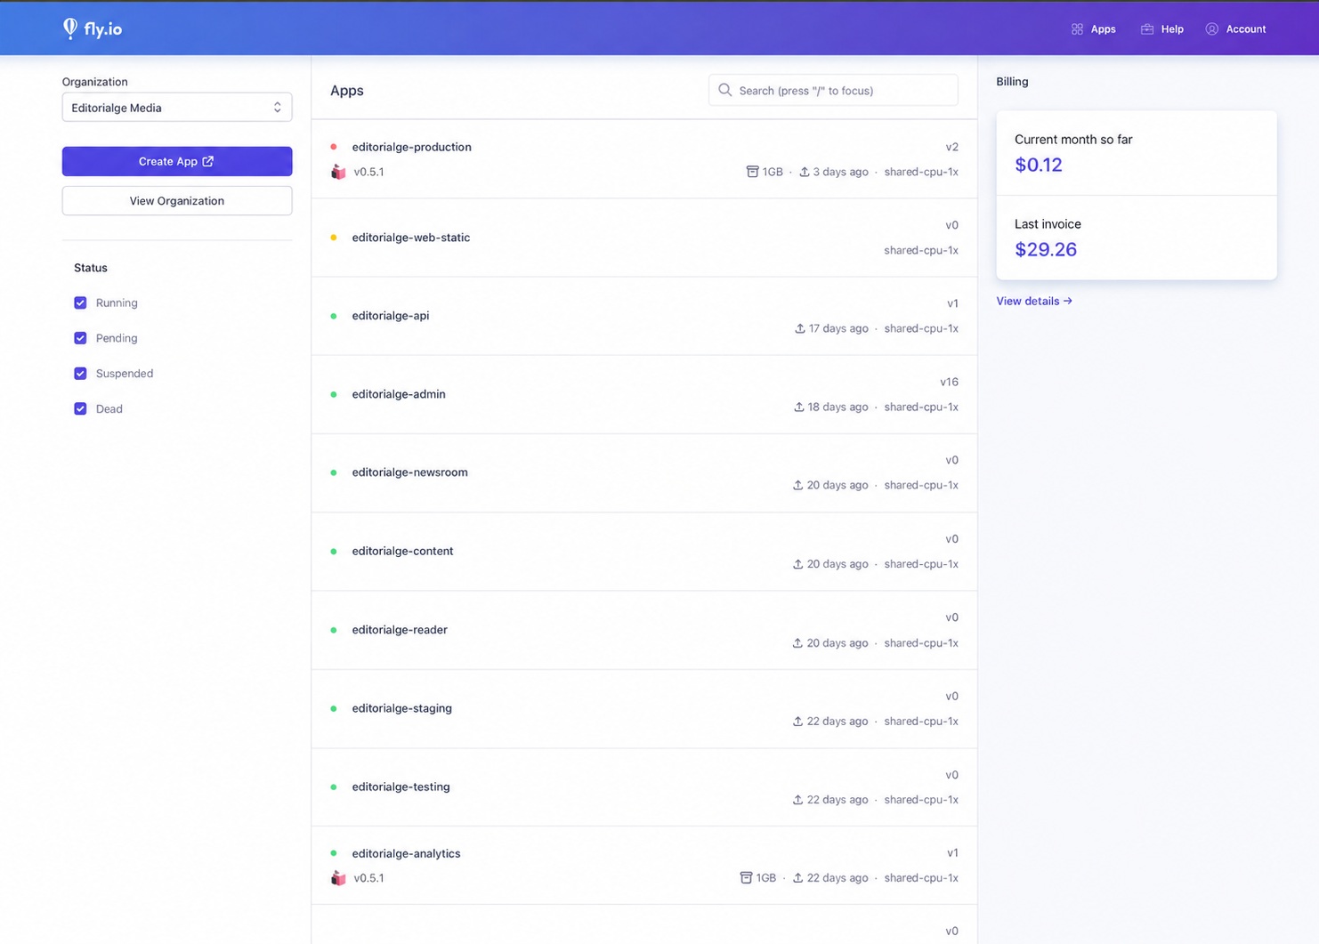
Task: Open the Apps menu in header
Action: tap(1094, 29)
